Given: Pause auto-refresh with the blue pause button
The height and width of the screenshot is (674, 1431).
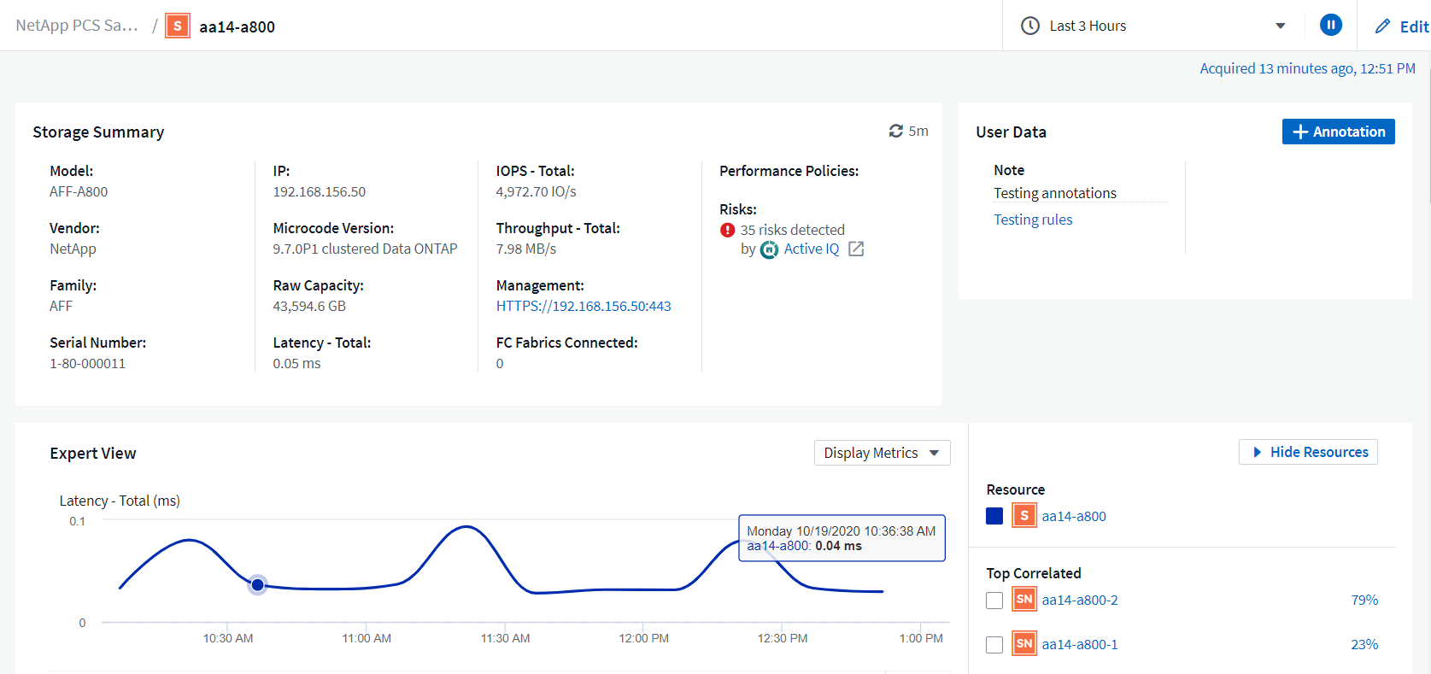Looking at the screenshot, I should click(1330, 26).
